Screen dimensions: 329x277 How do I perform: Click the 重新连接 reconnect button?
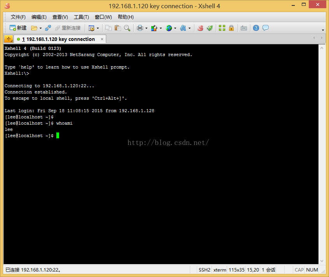tap(68, 28)
